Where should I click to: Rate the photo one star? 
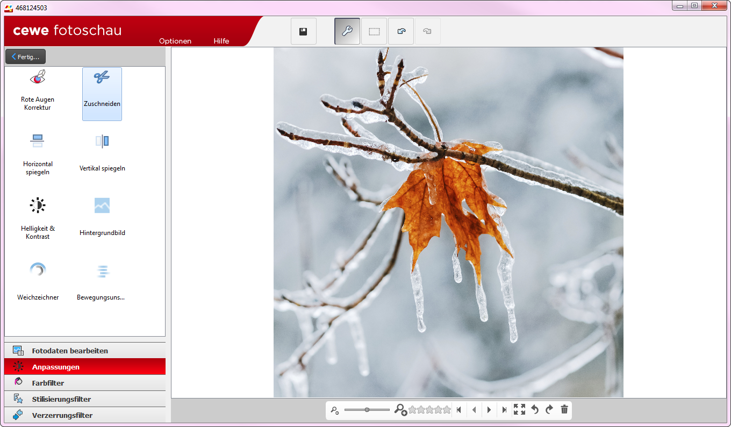click(412, 410)
